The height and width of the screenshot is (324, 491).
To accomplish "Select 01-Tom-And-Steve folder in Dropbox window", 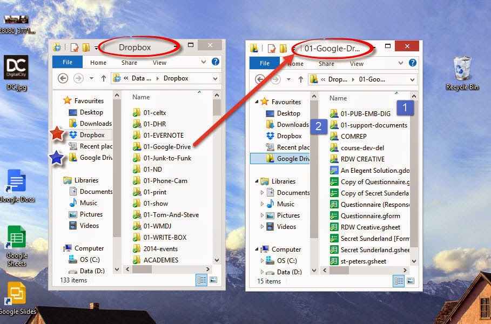I will click(x=166, y=215).
